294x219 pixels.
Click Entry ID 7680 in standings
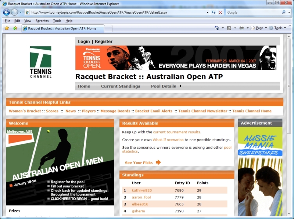pyautogui.click(x=179, y=190)
